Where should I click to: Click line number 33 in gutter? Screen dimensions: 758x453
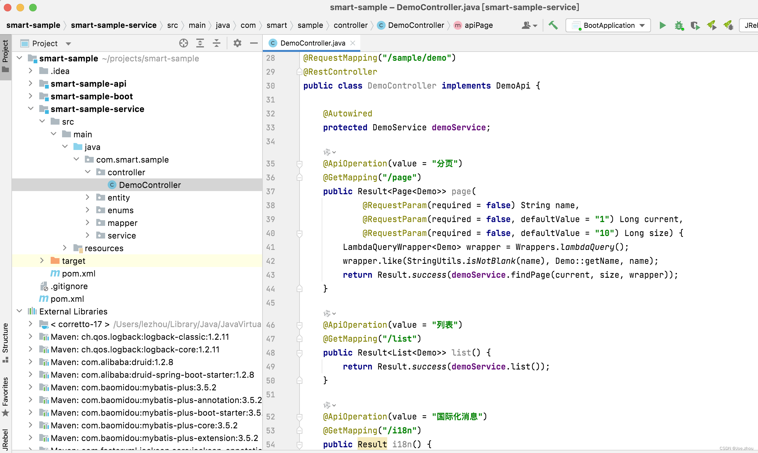point(270,127)
